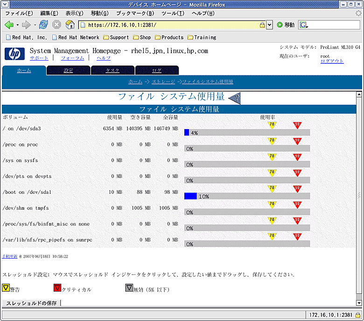Open the 表示(V) menu
The height and width of the screenshot is (321, 364).
(74, 13)
